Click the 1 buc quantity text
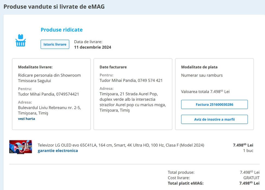 click(248, 151)
